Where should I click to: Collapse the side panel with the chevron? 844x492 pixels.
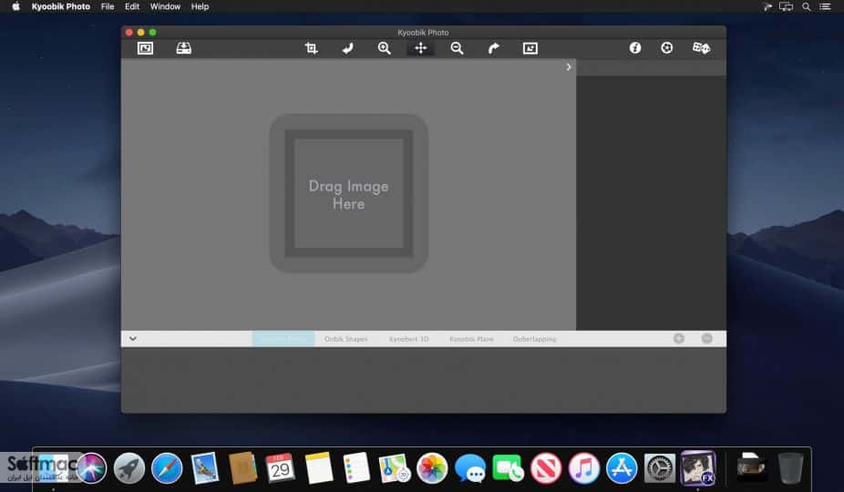[x=569, y=67]
